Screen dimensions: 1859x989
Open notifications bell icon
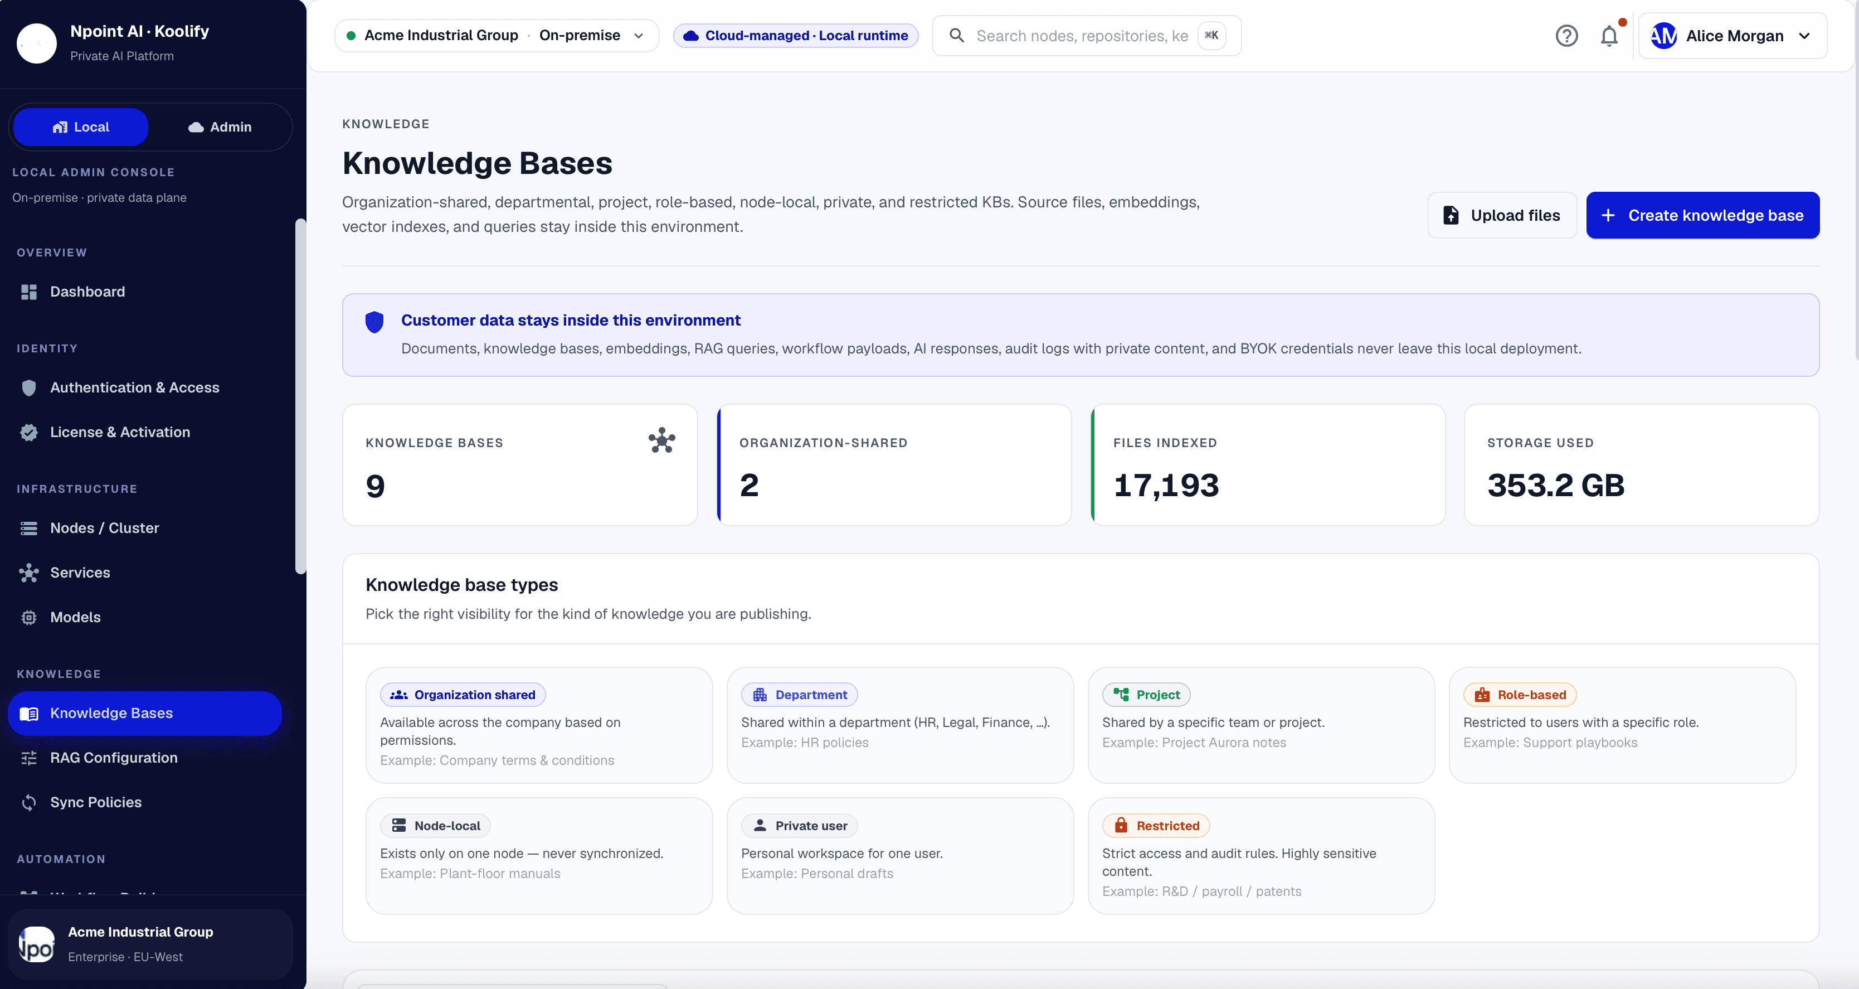[1609, 35]
